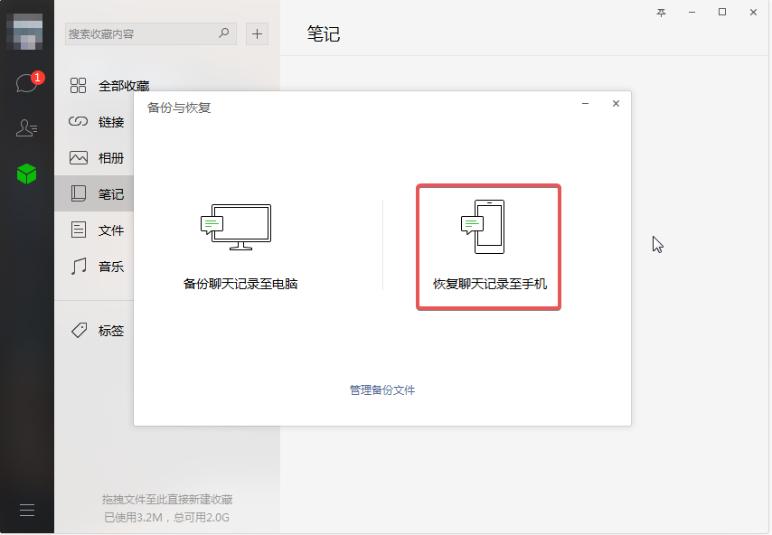Maximize the main WeChat window
Viewport: 772px width, 535px height.
click(x=722, y=13)
